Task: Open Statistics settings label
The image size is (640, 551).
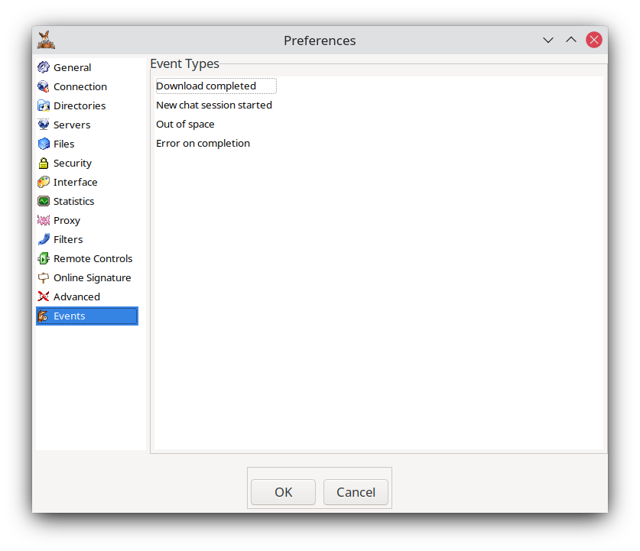Action: tap(74, 201)
